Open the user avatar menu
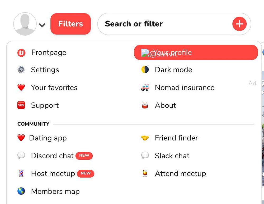This screenshot has width=264, height=204. click(25, 24)
